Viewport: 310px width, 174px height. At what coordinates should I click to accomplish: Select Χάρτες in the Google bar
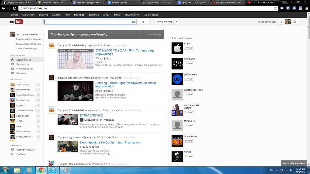click(x=56, y=15)
